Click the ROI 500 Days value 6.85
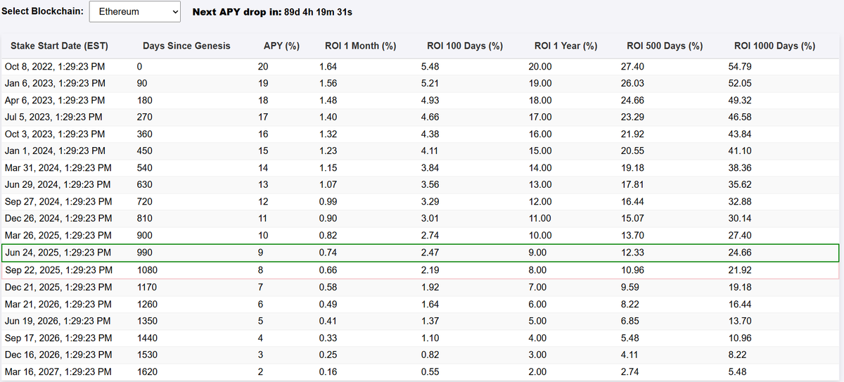The width and height of the screenshot is (844, 382). (x=630, y=321)
